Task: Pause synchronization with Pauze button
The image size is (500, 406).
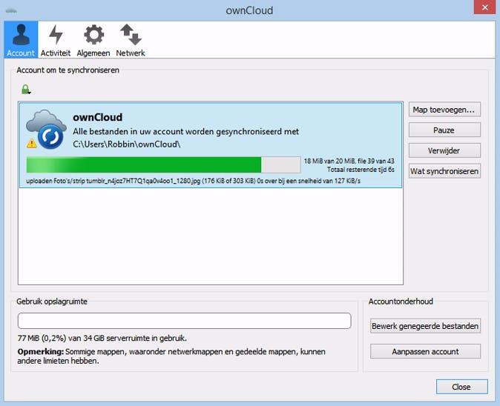Action: [444, 130]
